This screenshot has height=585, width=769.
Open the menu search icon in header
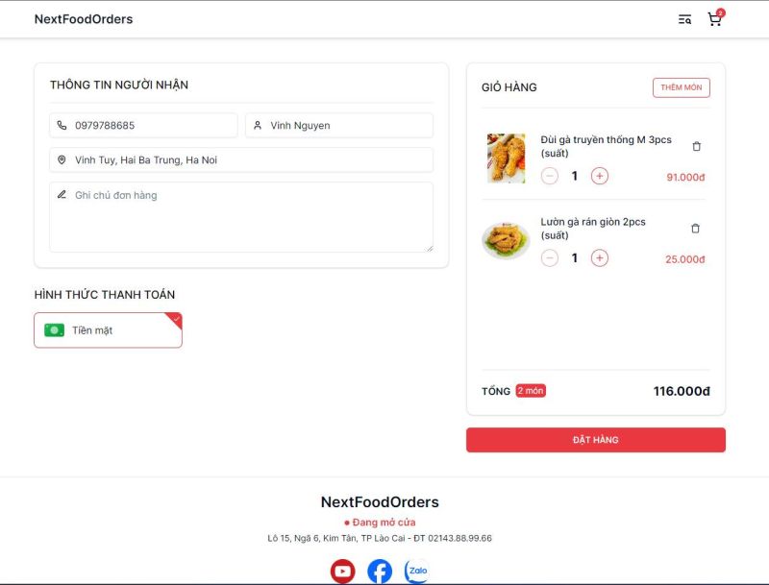click(x=684, y=19)
